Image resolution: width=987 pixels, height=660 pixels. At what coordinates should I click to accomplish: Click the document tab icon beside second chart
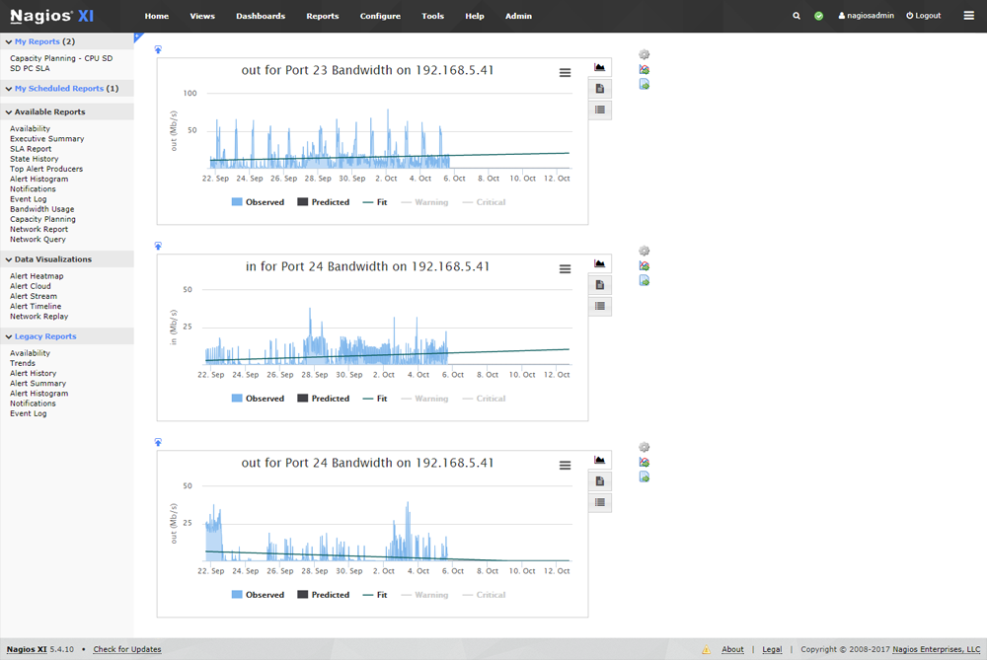[599, 285]
